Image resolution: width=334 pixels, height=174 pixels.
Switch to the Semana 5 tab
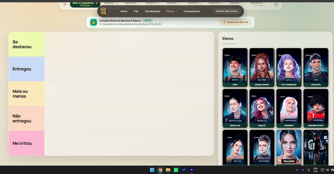point(194,4)
